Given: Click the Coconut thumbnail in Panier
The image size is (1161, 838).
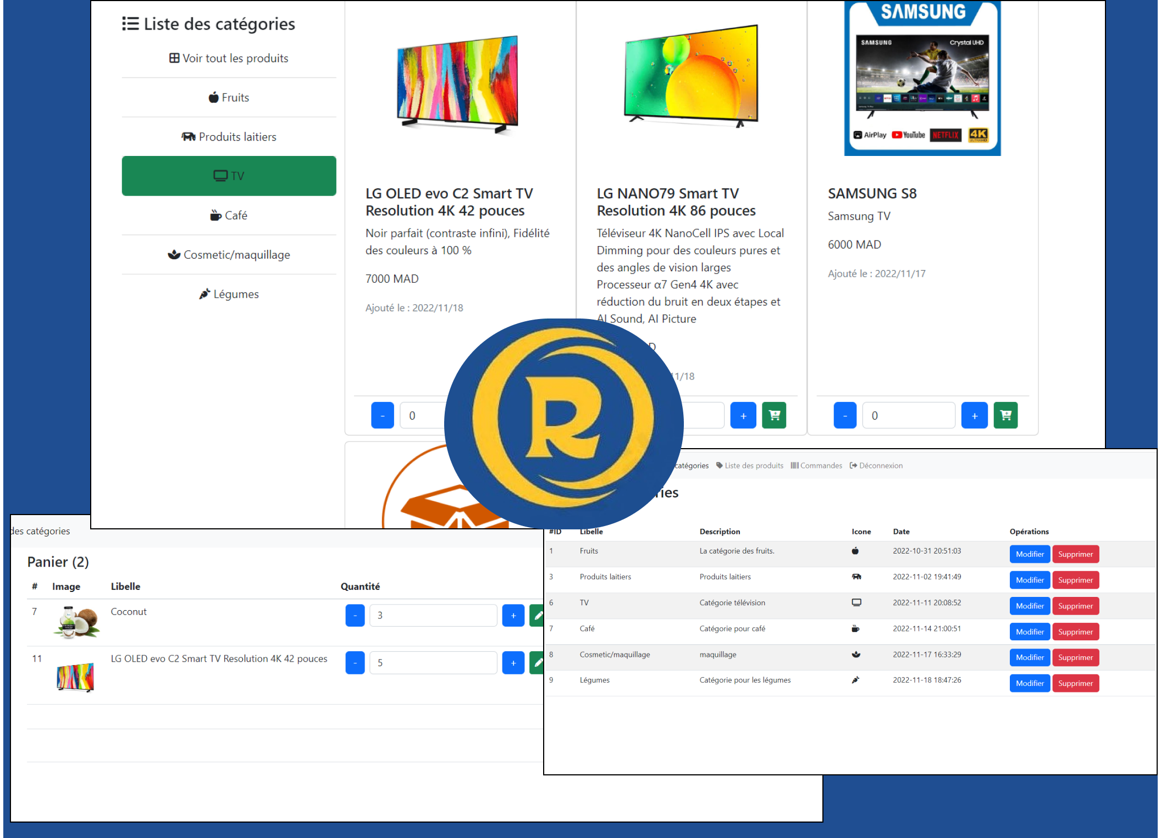Looking at the screenshot, I should click(x=76, y=622).
